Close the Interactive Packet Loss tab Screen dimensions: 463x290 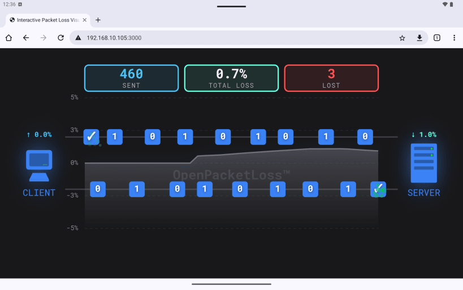pyautogui.click(x=84, y=20)
